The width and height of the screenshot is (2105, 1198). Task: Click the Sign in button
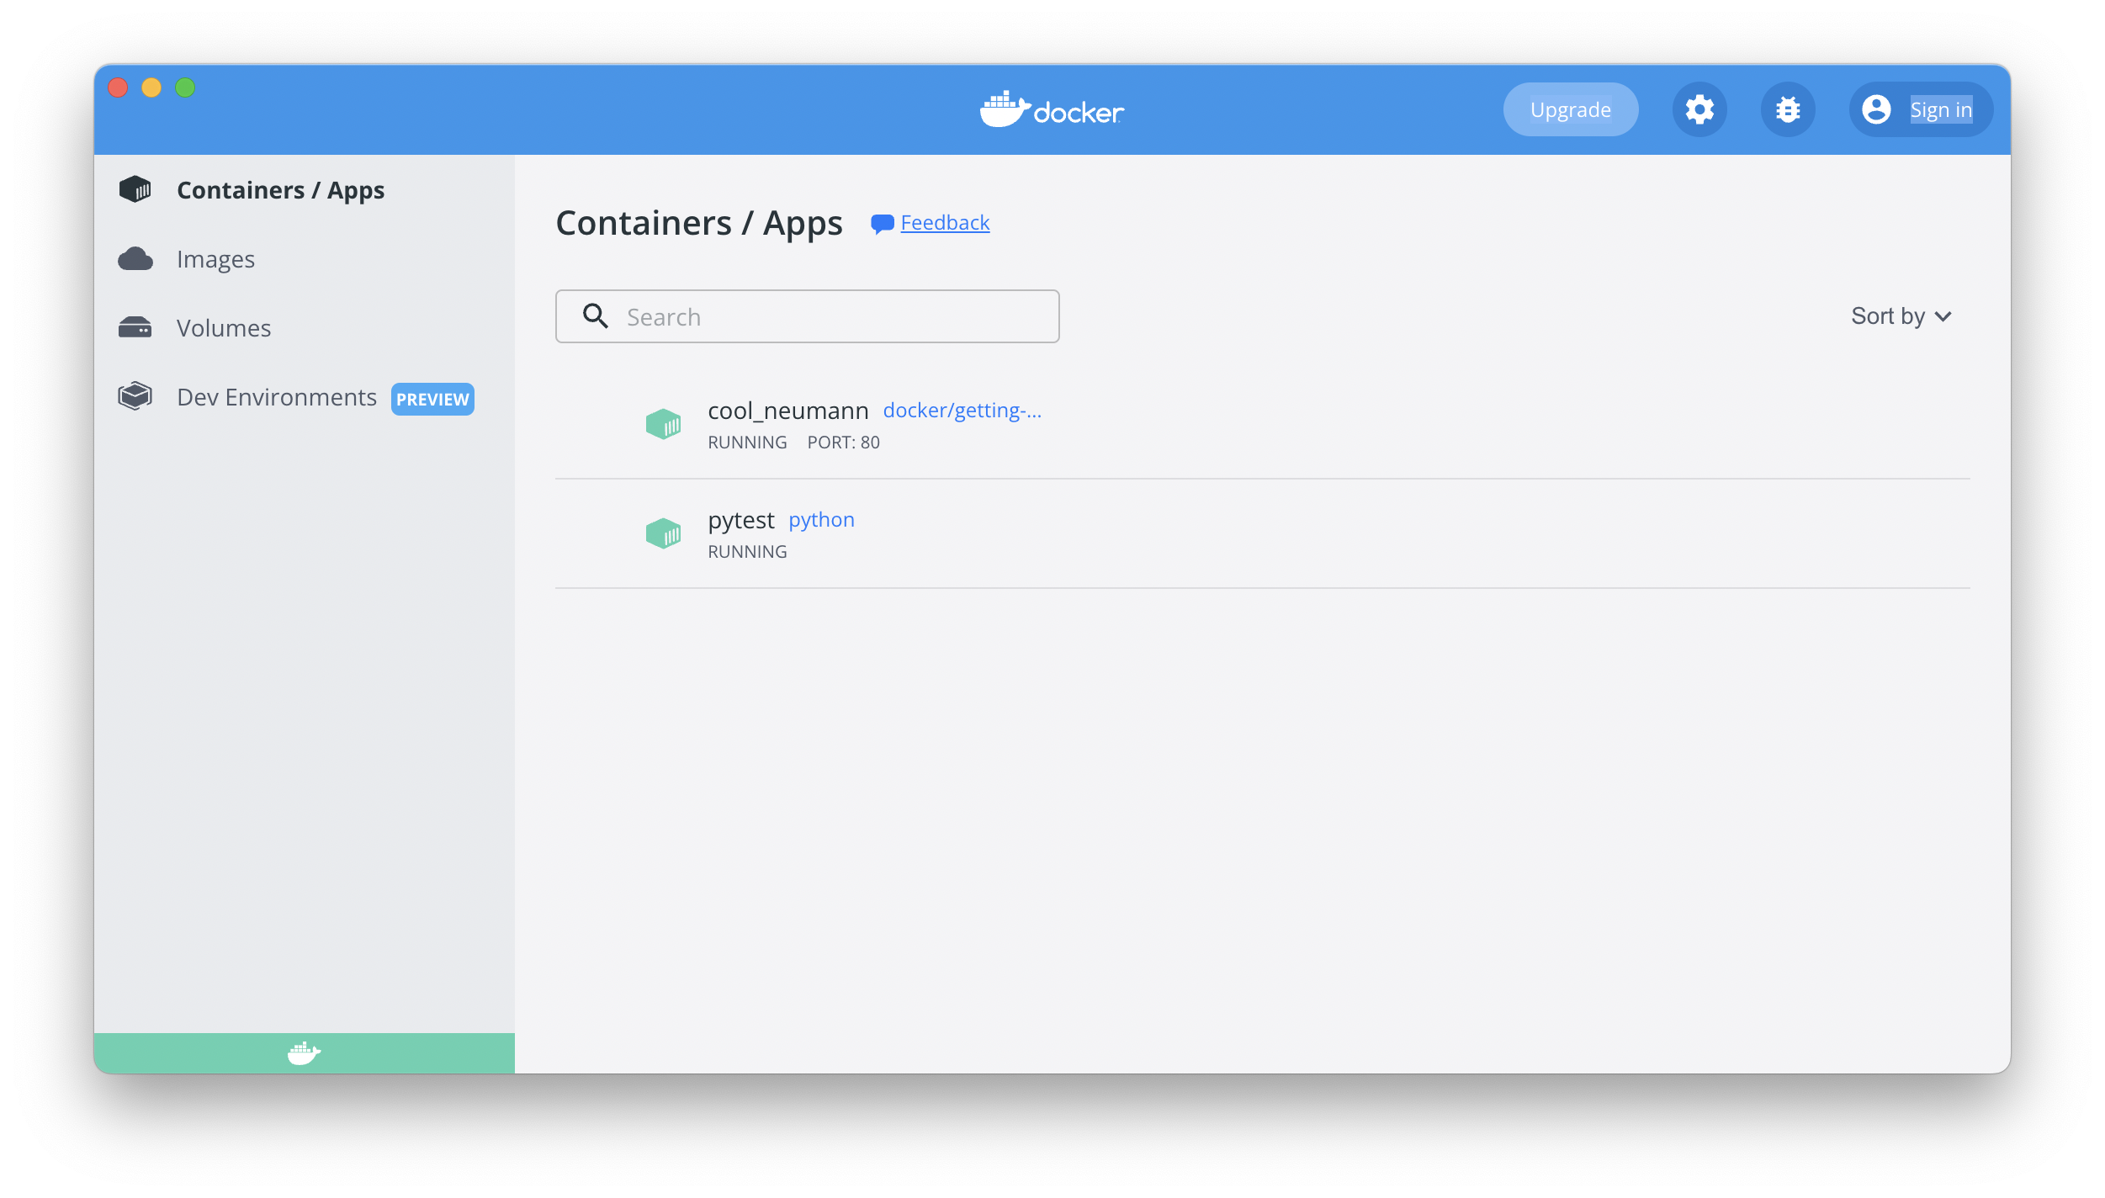1921,109
